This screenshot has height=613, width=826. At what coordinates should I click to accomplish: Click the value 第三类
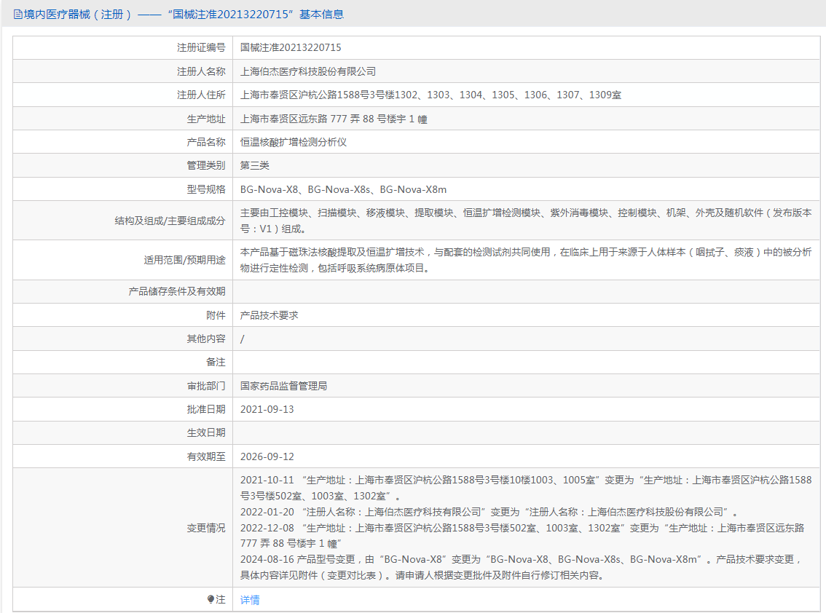point(255,165)
